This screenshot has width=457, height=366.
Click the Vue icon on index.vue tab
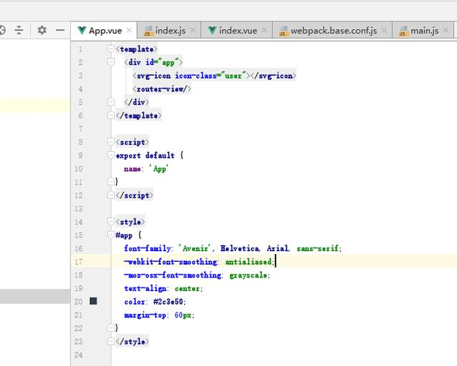pyautogui.click(x=212, y=30)
